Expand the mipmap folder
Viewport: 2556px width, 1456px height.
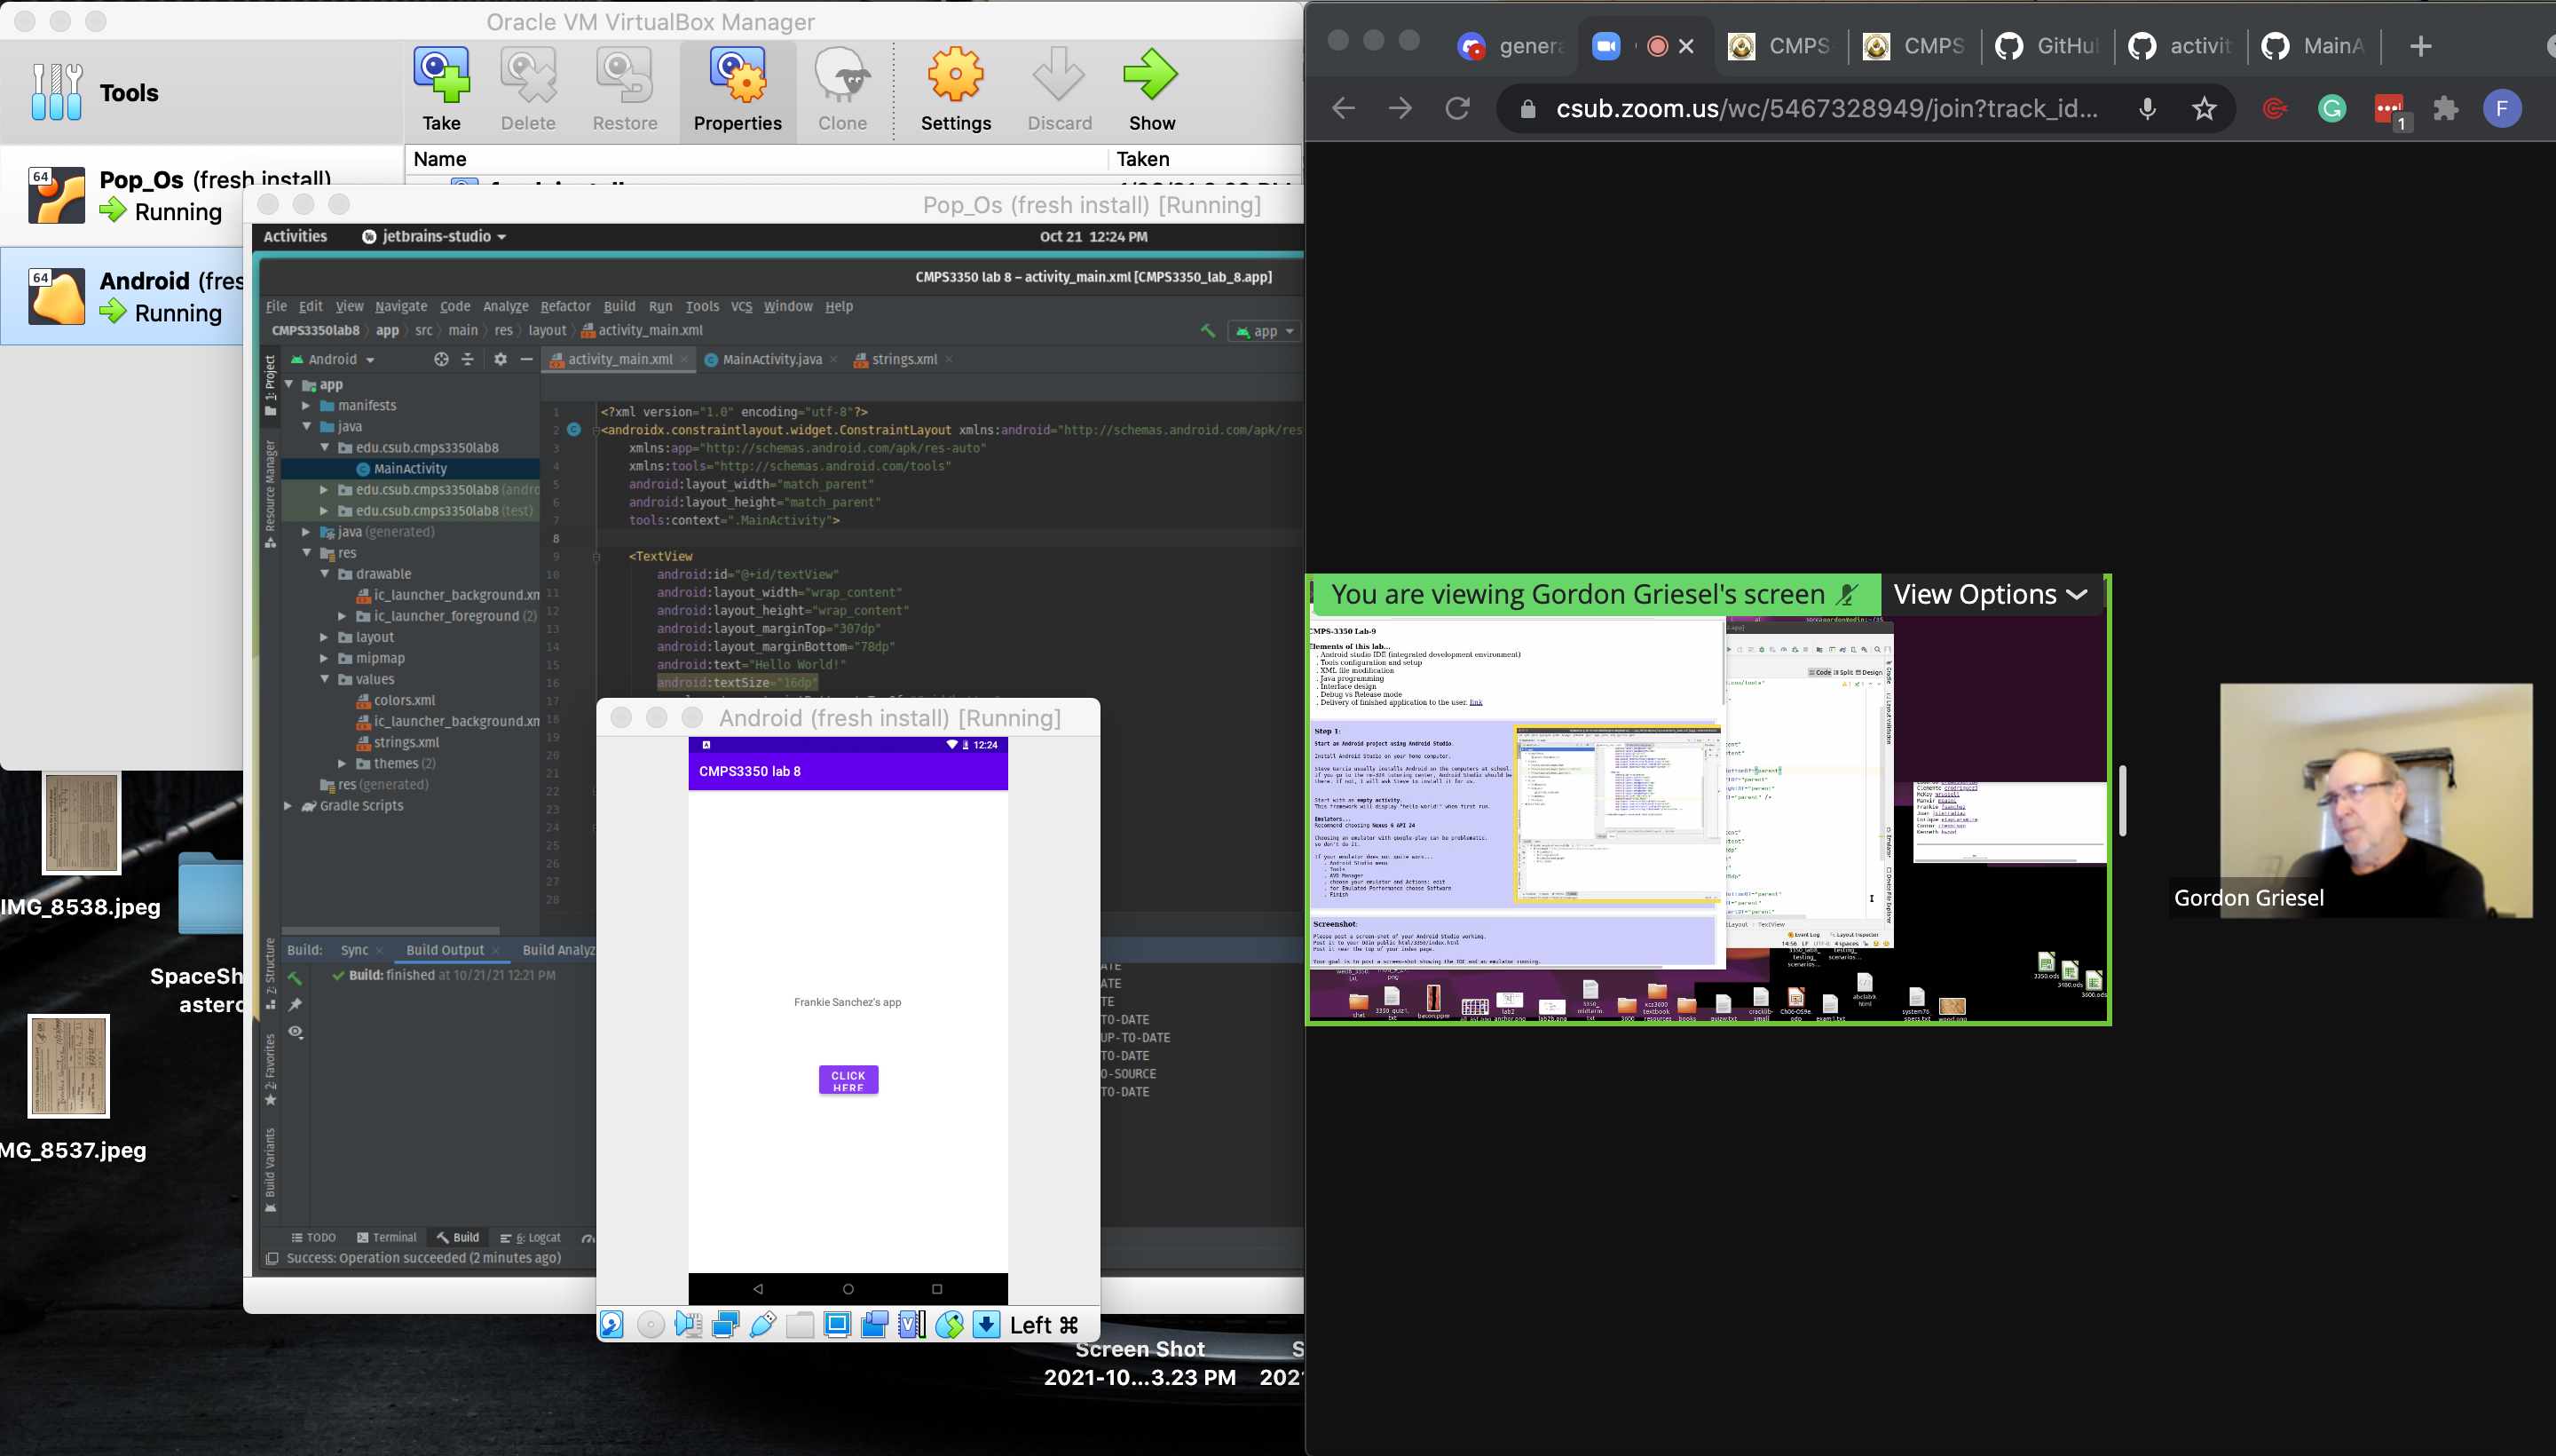click(x=324, y=658)
